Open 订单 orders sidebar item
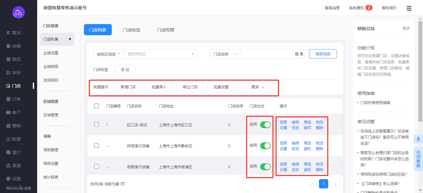Image resolution: width=423 pixels, height=193 pixels. (9, 99)
